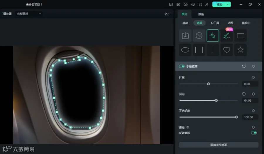Choose the rectangle mask shape
The width and height of the screenshot is (264, 154).
click(241, 36)
